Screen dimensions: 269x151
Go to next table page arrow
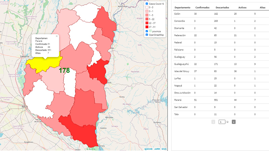pos(234,121)
